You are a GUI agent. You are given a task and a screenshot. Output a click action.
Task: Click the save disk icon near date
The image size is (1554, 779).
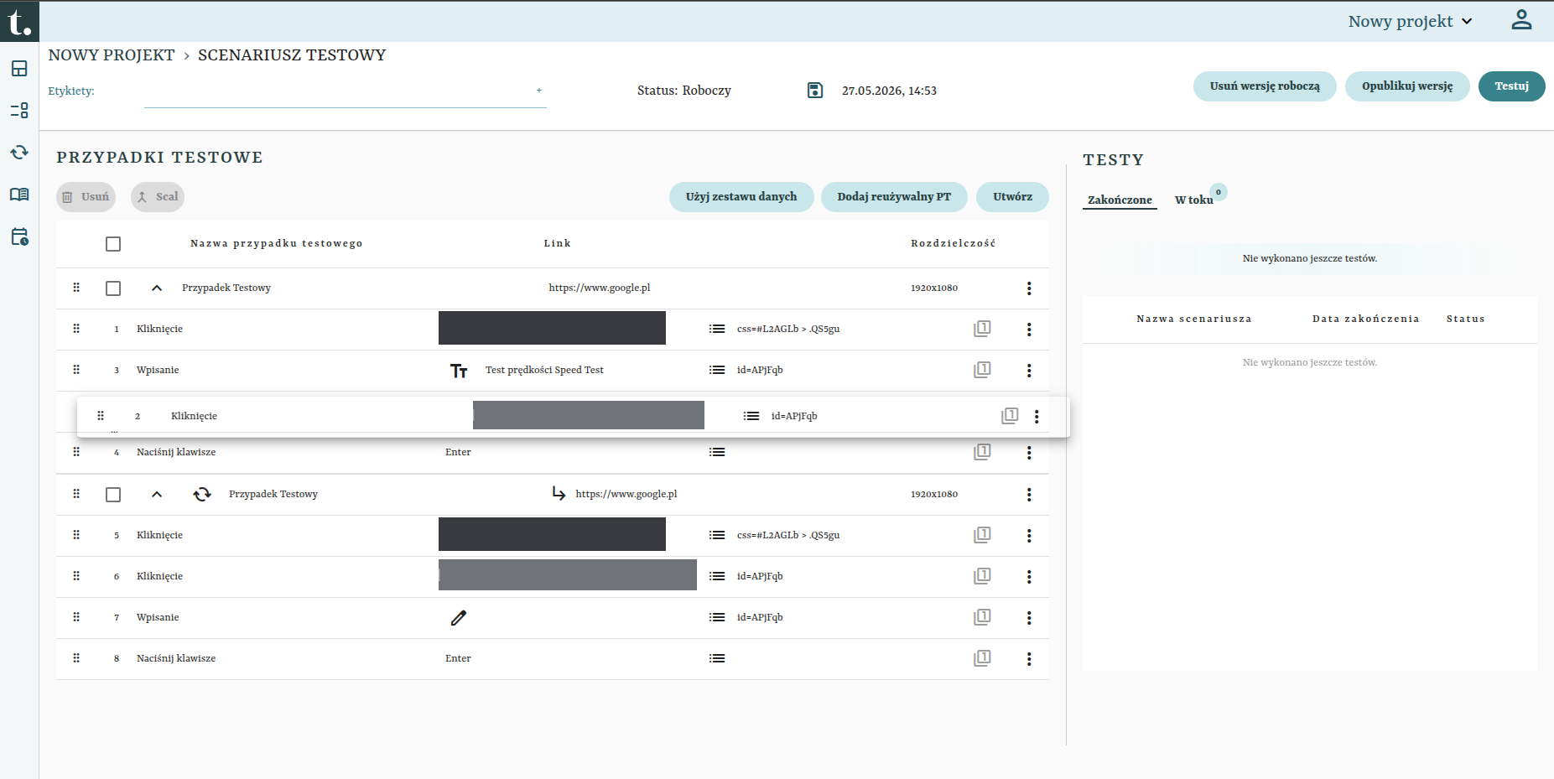[x=815, y=91]
